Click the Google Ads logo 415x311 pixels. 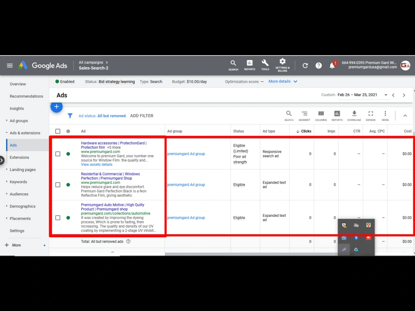coord(43,66)
